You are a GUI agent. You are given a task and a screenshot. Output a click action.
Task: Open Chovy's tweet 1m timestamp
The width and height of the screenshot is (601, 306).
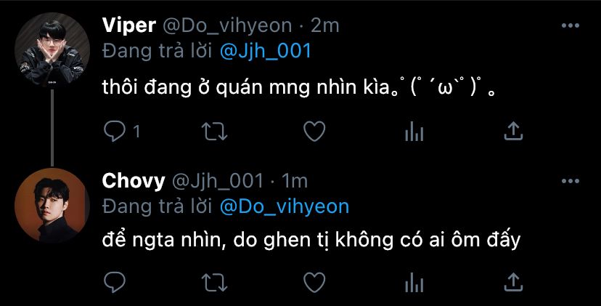click(x=295, y=181)
